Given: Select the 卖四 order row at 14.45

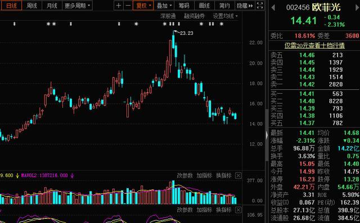Looking at the screenshot, I should 314,62.
